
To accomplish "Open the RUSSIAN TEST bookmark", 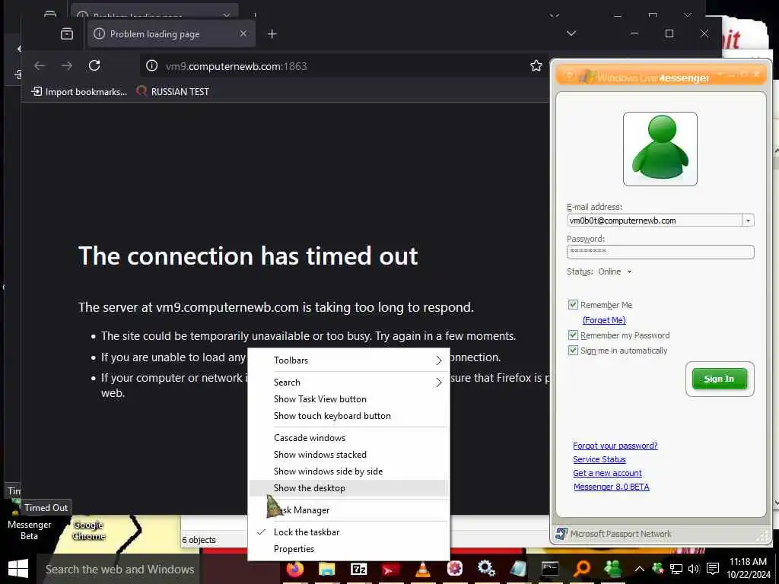I will pyautogui.click(x=173, y=91).
